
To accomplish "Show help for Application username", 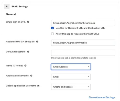I will (x=31, y=76).
